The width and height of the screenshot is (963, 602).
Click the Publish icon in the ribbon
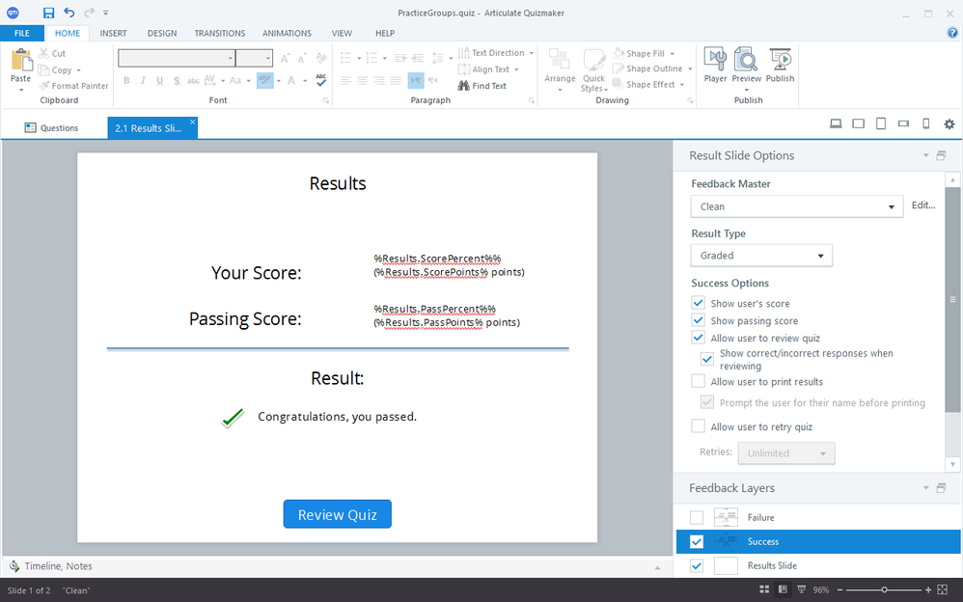tap(780, 65)
